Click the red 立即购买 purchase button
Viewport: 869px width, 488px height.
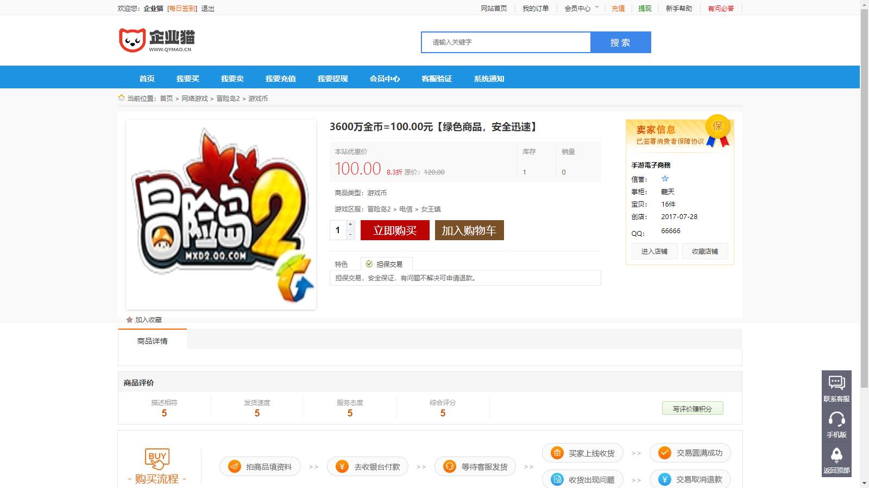pyautogui.click(x=394, y=230)
